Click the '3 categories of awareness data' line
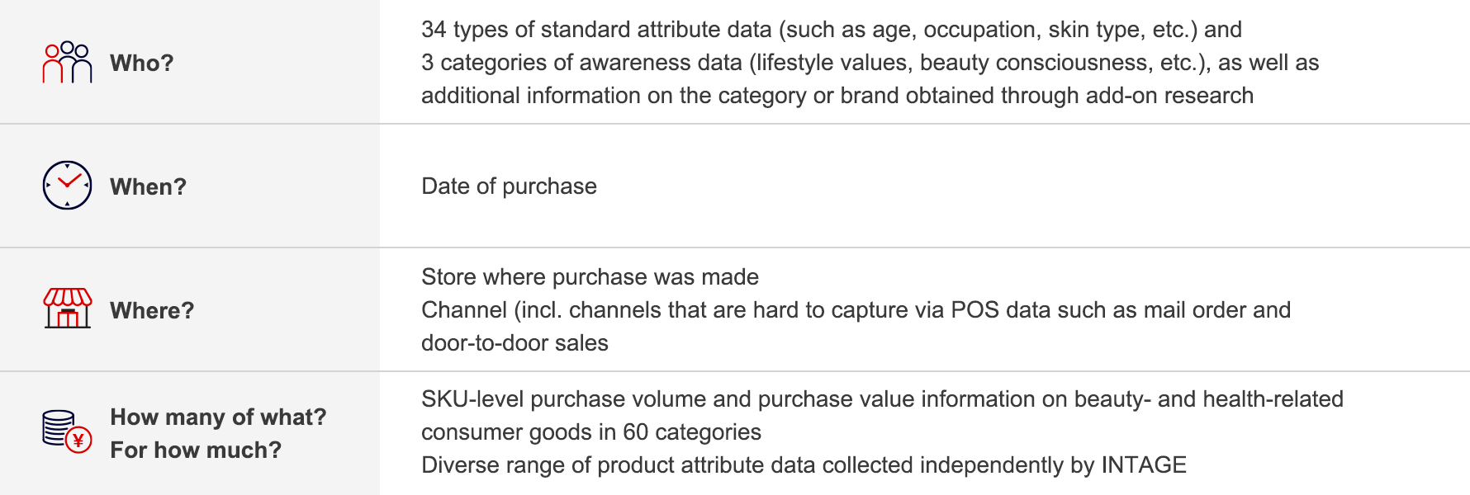Viewport: 1470px width, 495px height. (x=870, y=63)
